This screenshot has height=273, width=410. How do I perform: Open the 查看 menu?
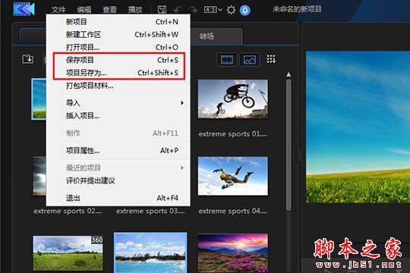(x=109, y=10)
